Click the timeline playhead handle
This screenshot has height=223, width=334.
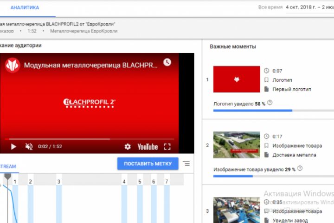pos(8,176)
